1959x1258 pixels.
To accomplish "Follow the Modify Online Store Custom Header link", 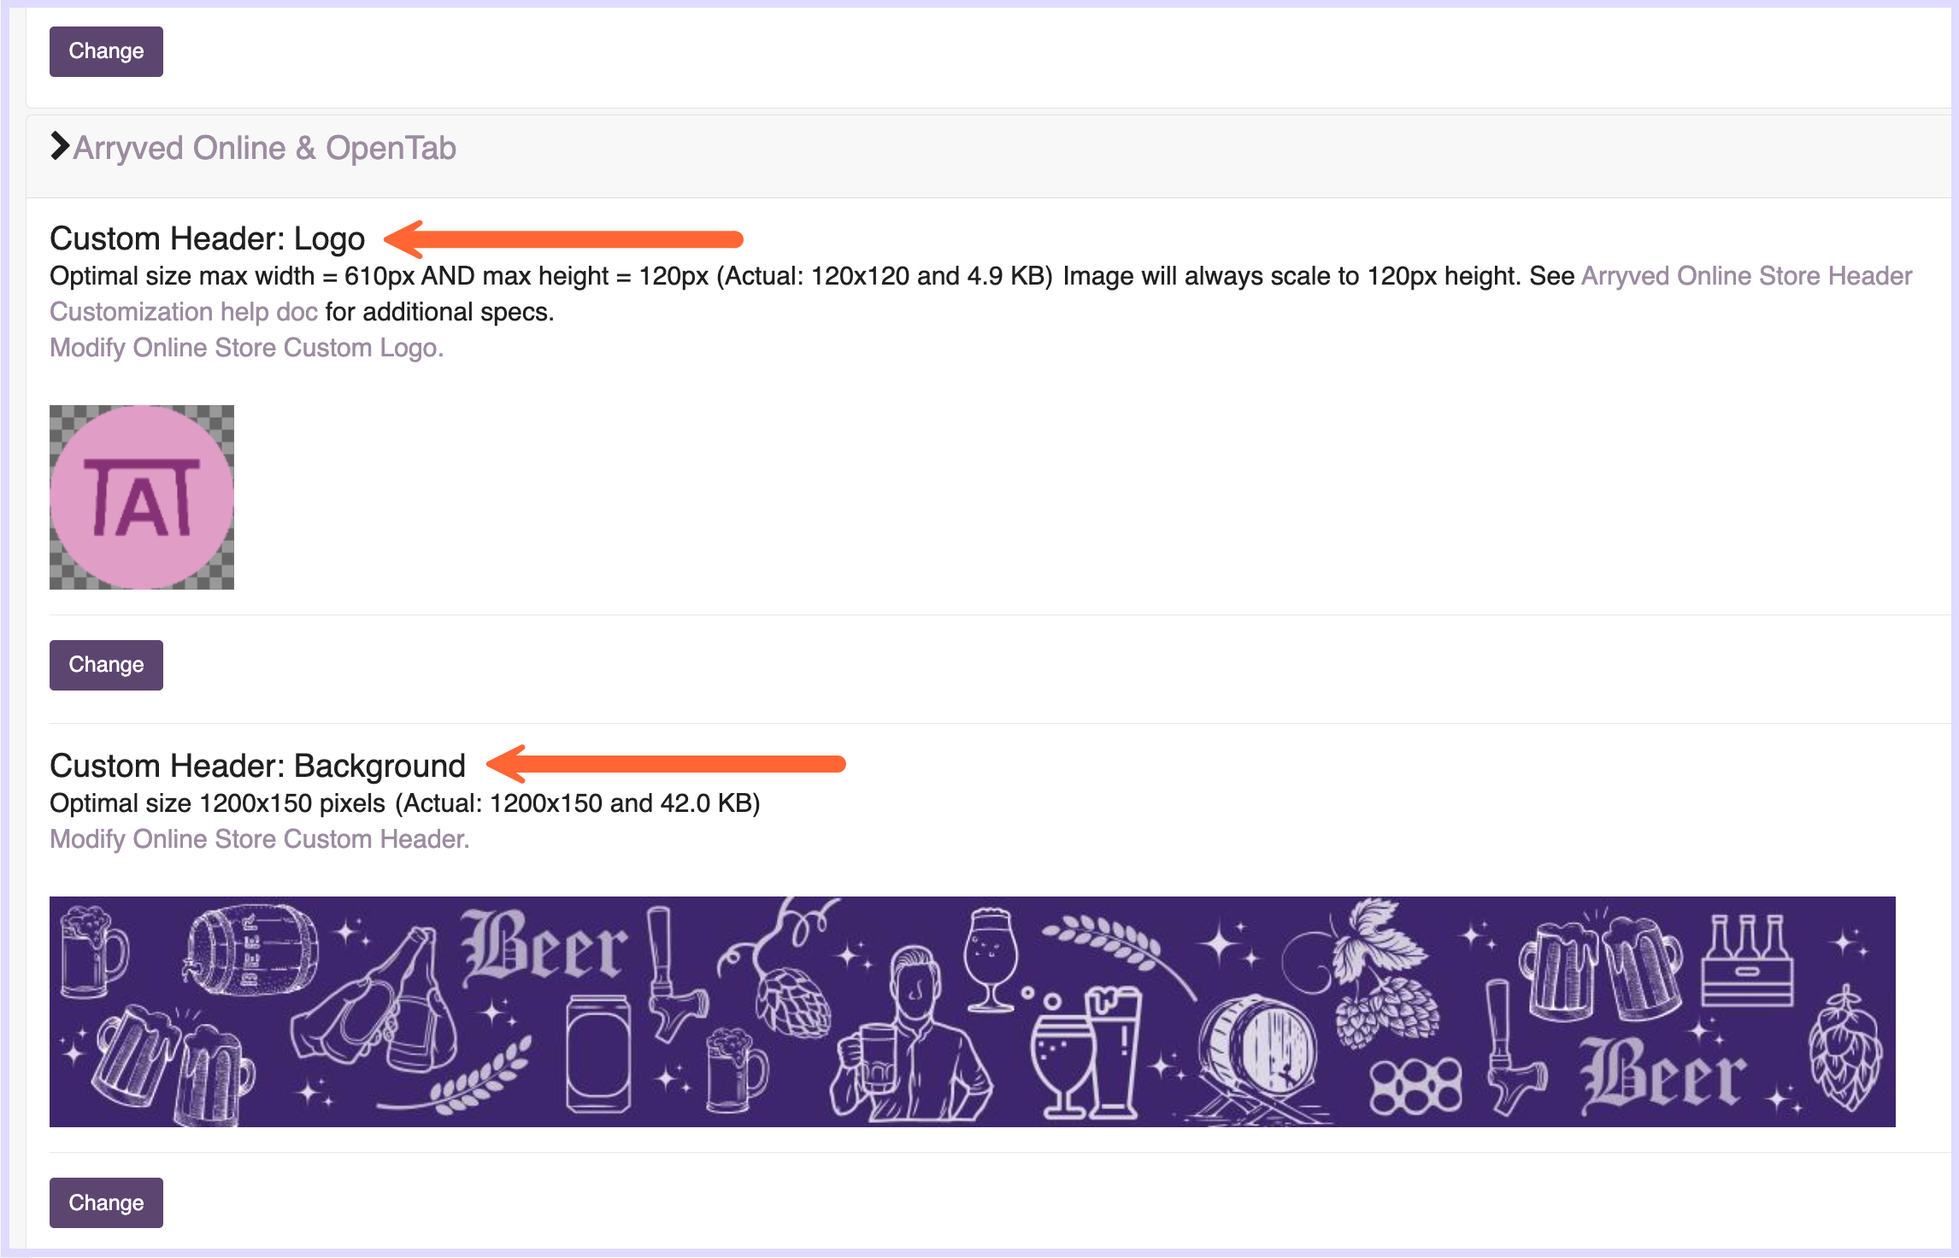I will [x=260, y=839].
